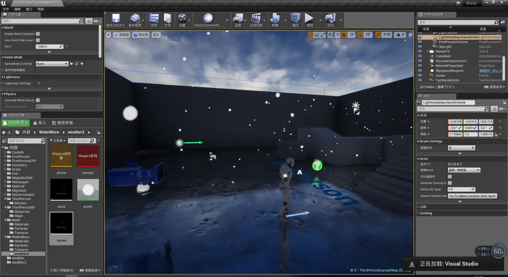The height and width of the screenshot is (277, 508).
Task: Toggle Override World Gravity checkbox
Action: pos(38,100)
